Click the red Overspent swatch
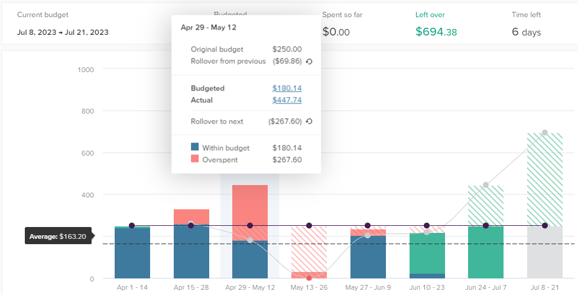The image size is (578, 295). coord(195,159)
